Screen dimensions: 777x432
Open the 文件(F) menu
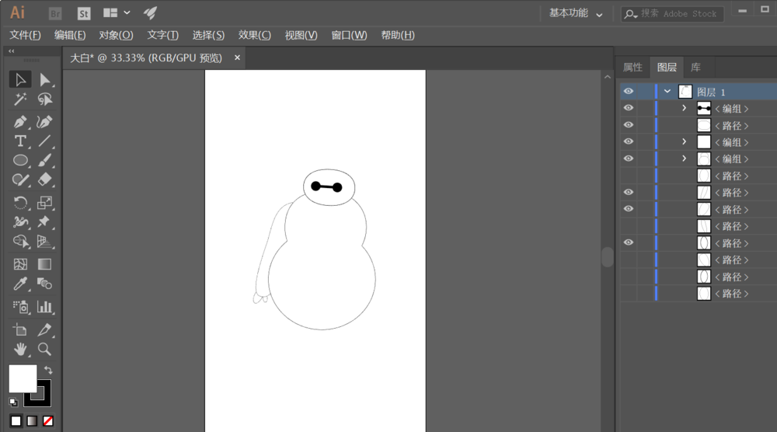pyautogui.click(x=26, y=35)
